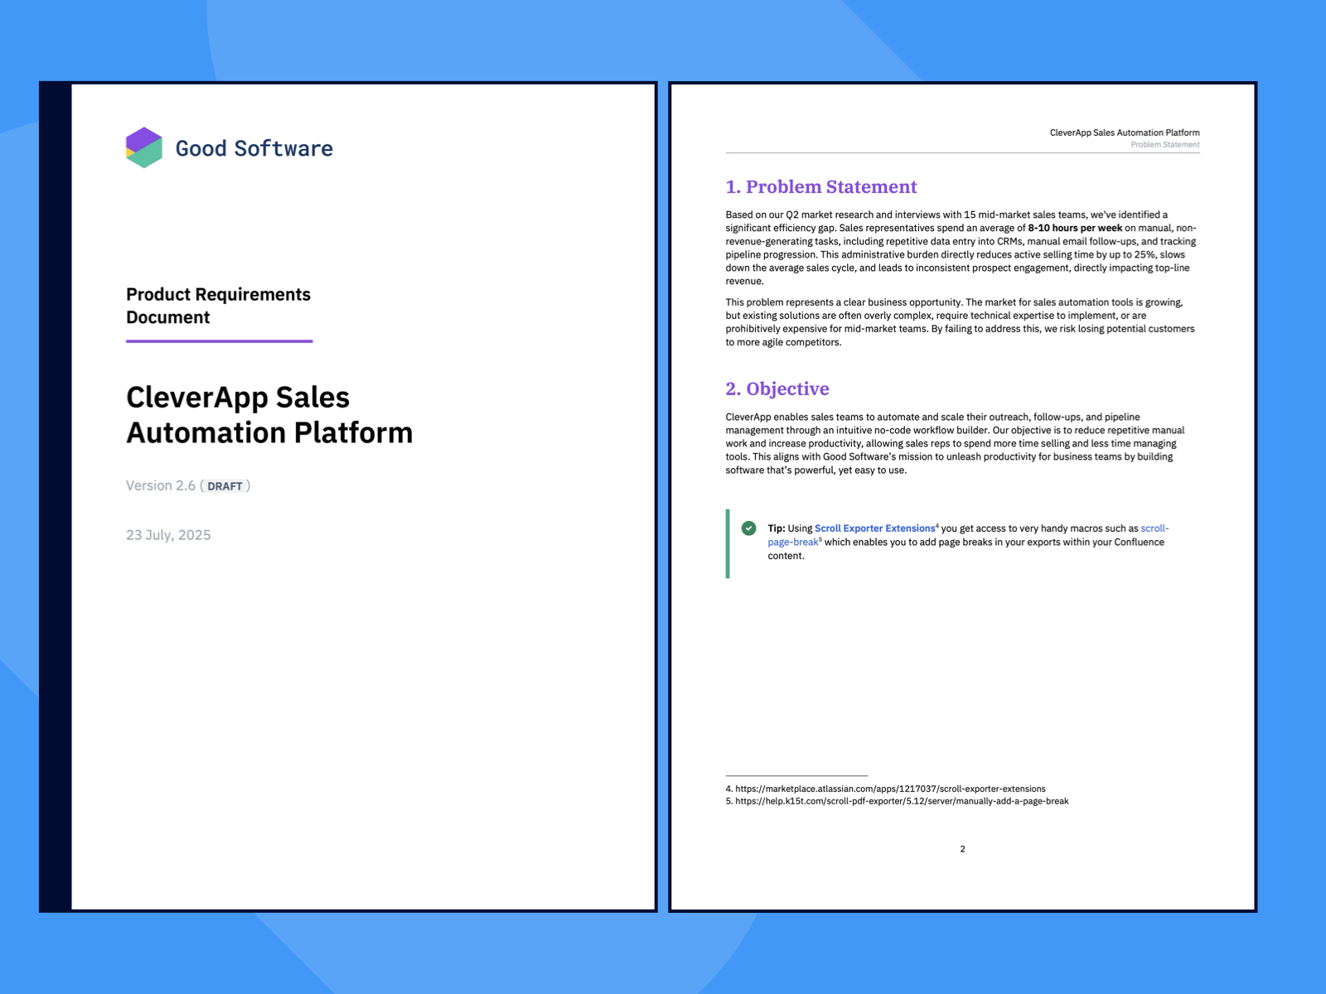The width and height of the screenshot is (1326, 994).
Task: Click the page header 'CleverApp Sales Automation Platform'
Action: (1125, 133)
